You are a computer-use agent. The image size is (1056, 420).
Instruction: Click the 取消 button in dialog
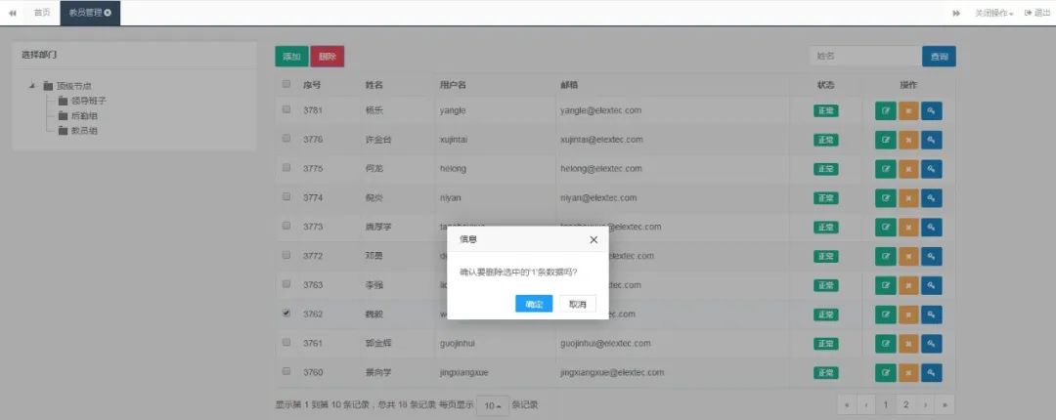tap(578, 304)
